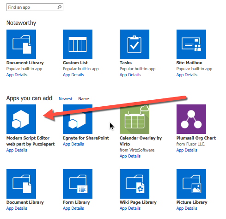
Task: Open App Details under Custom List
Action: 73,75
